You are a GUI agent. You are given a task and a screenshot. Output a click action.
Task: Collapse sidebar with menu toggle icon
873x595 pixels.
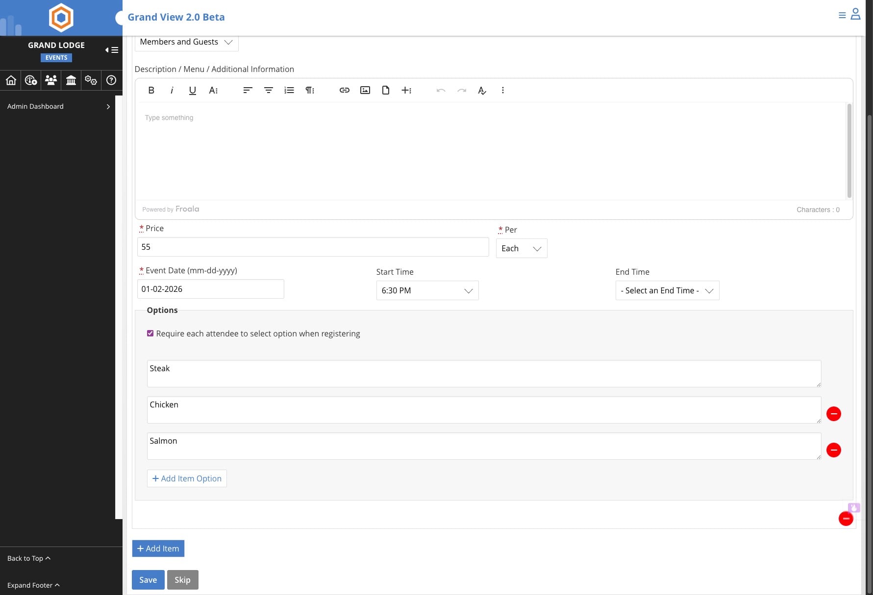point(112,50)
